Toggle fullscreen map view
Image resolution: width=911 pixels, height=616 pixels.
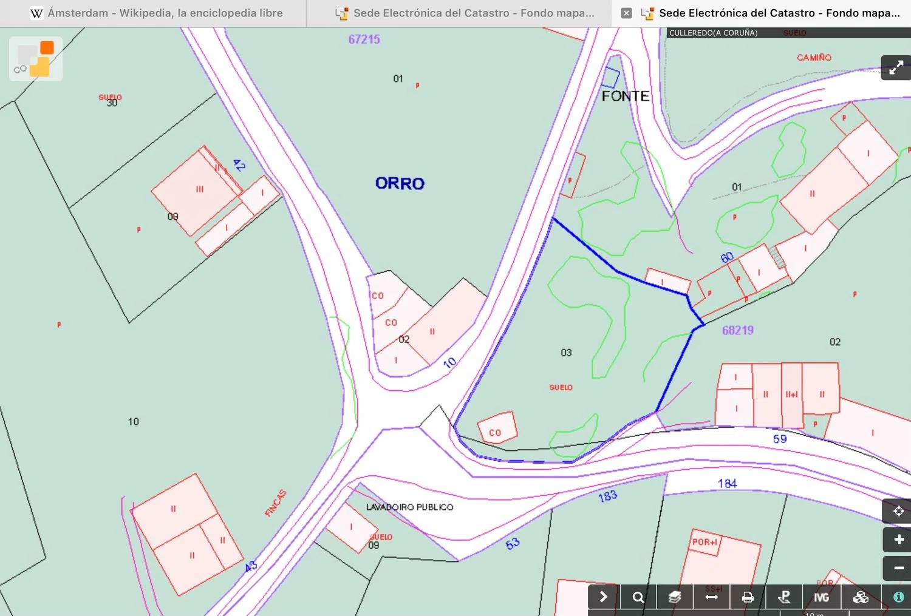pos(896,68)
